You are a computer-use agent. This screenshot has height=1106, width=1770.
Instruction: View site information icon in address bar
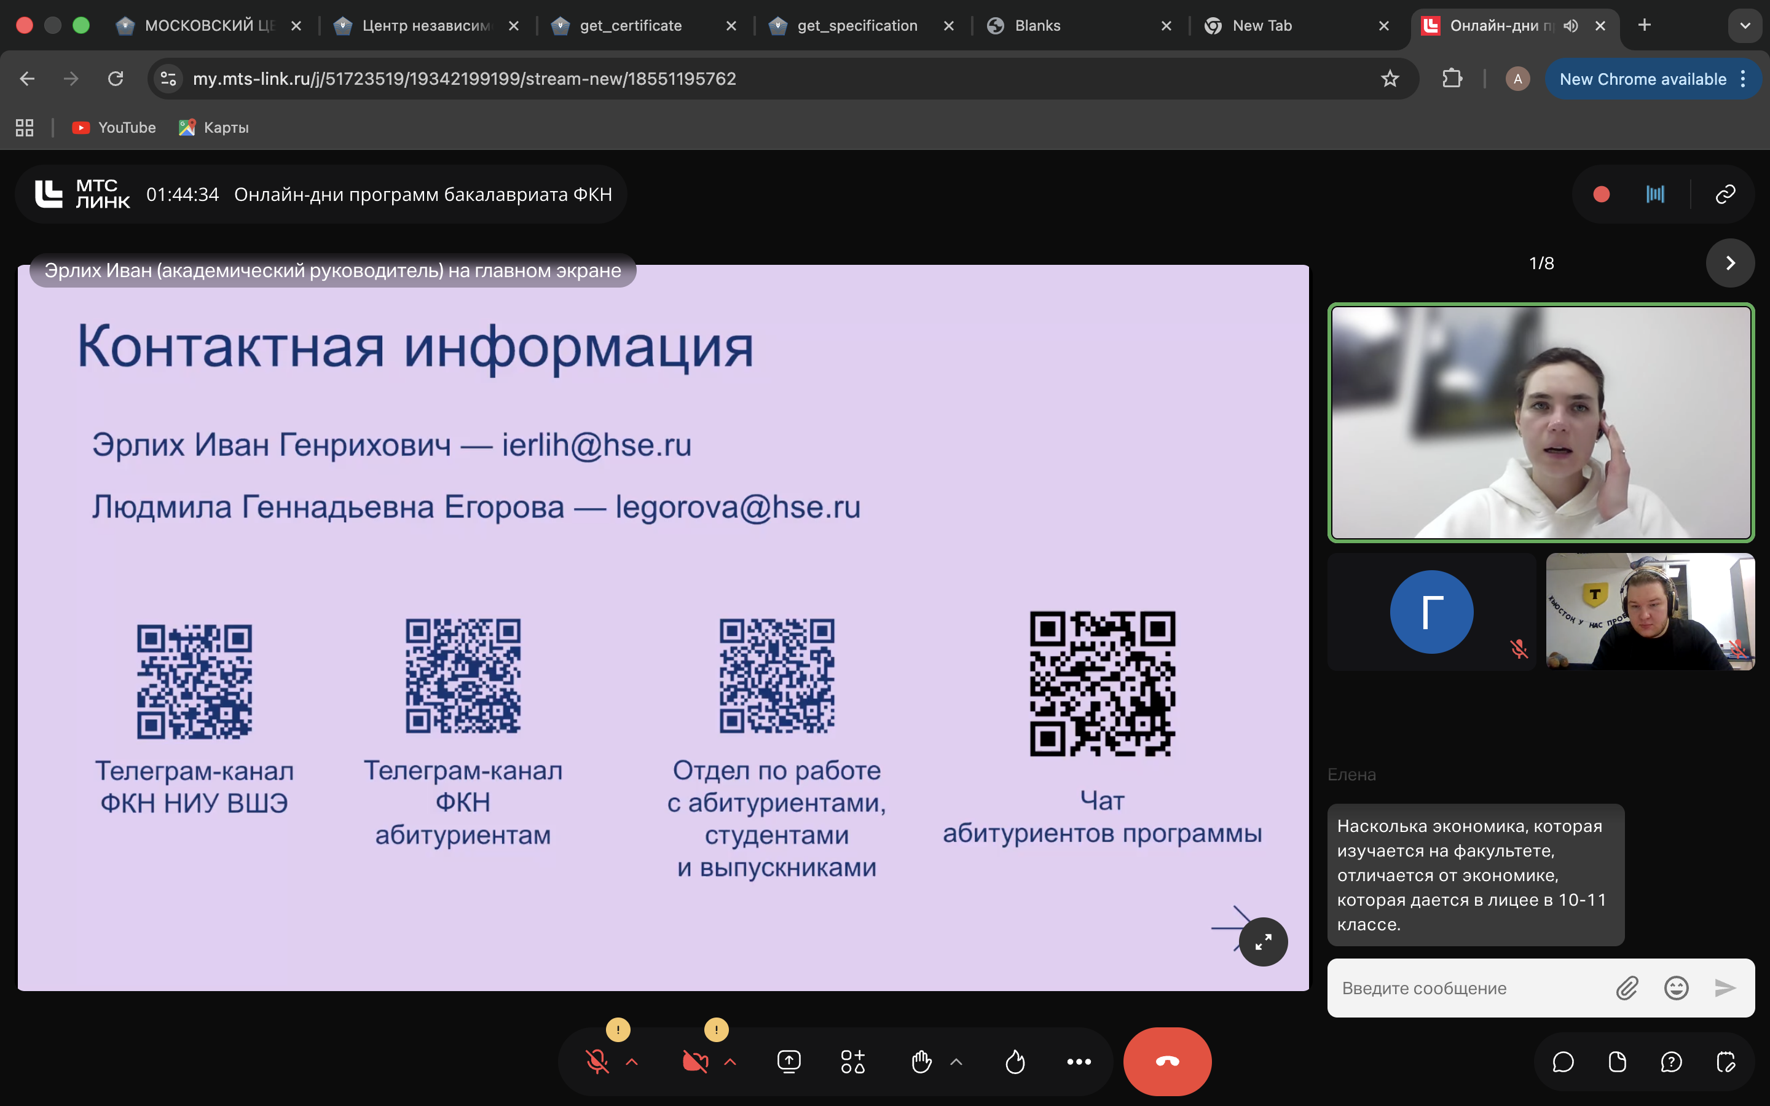(168, 78)
